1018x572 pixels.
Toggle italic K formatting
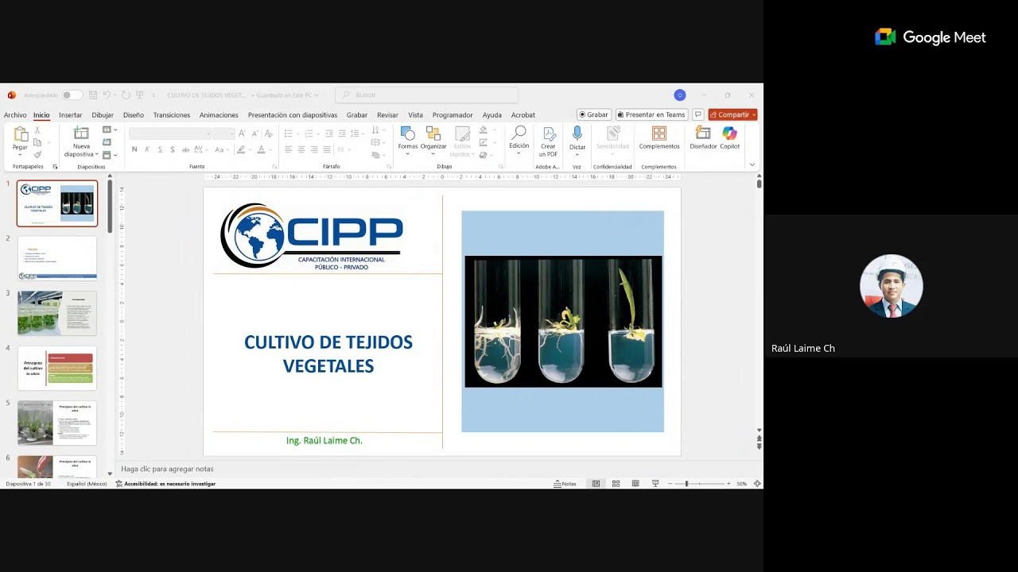tap(147, 149)
